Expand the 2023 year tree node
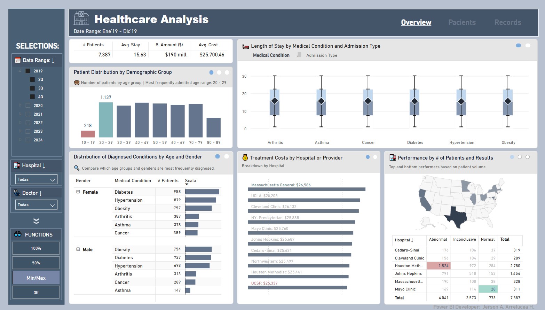 tap(20, 131)
